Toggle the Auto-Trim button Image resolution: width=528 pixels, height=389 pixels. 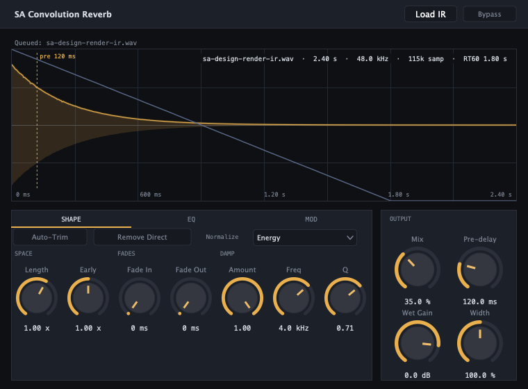(x=50, y=237)
